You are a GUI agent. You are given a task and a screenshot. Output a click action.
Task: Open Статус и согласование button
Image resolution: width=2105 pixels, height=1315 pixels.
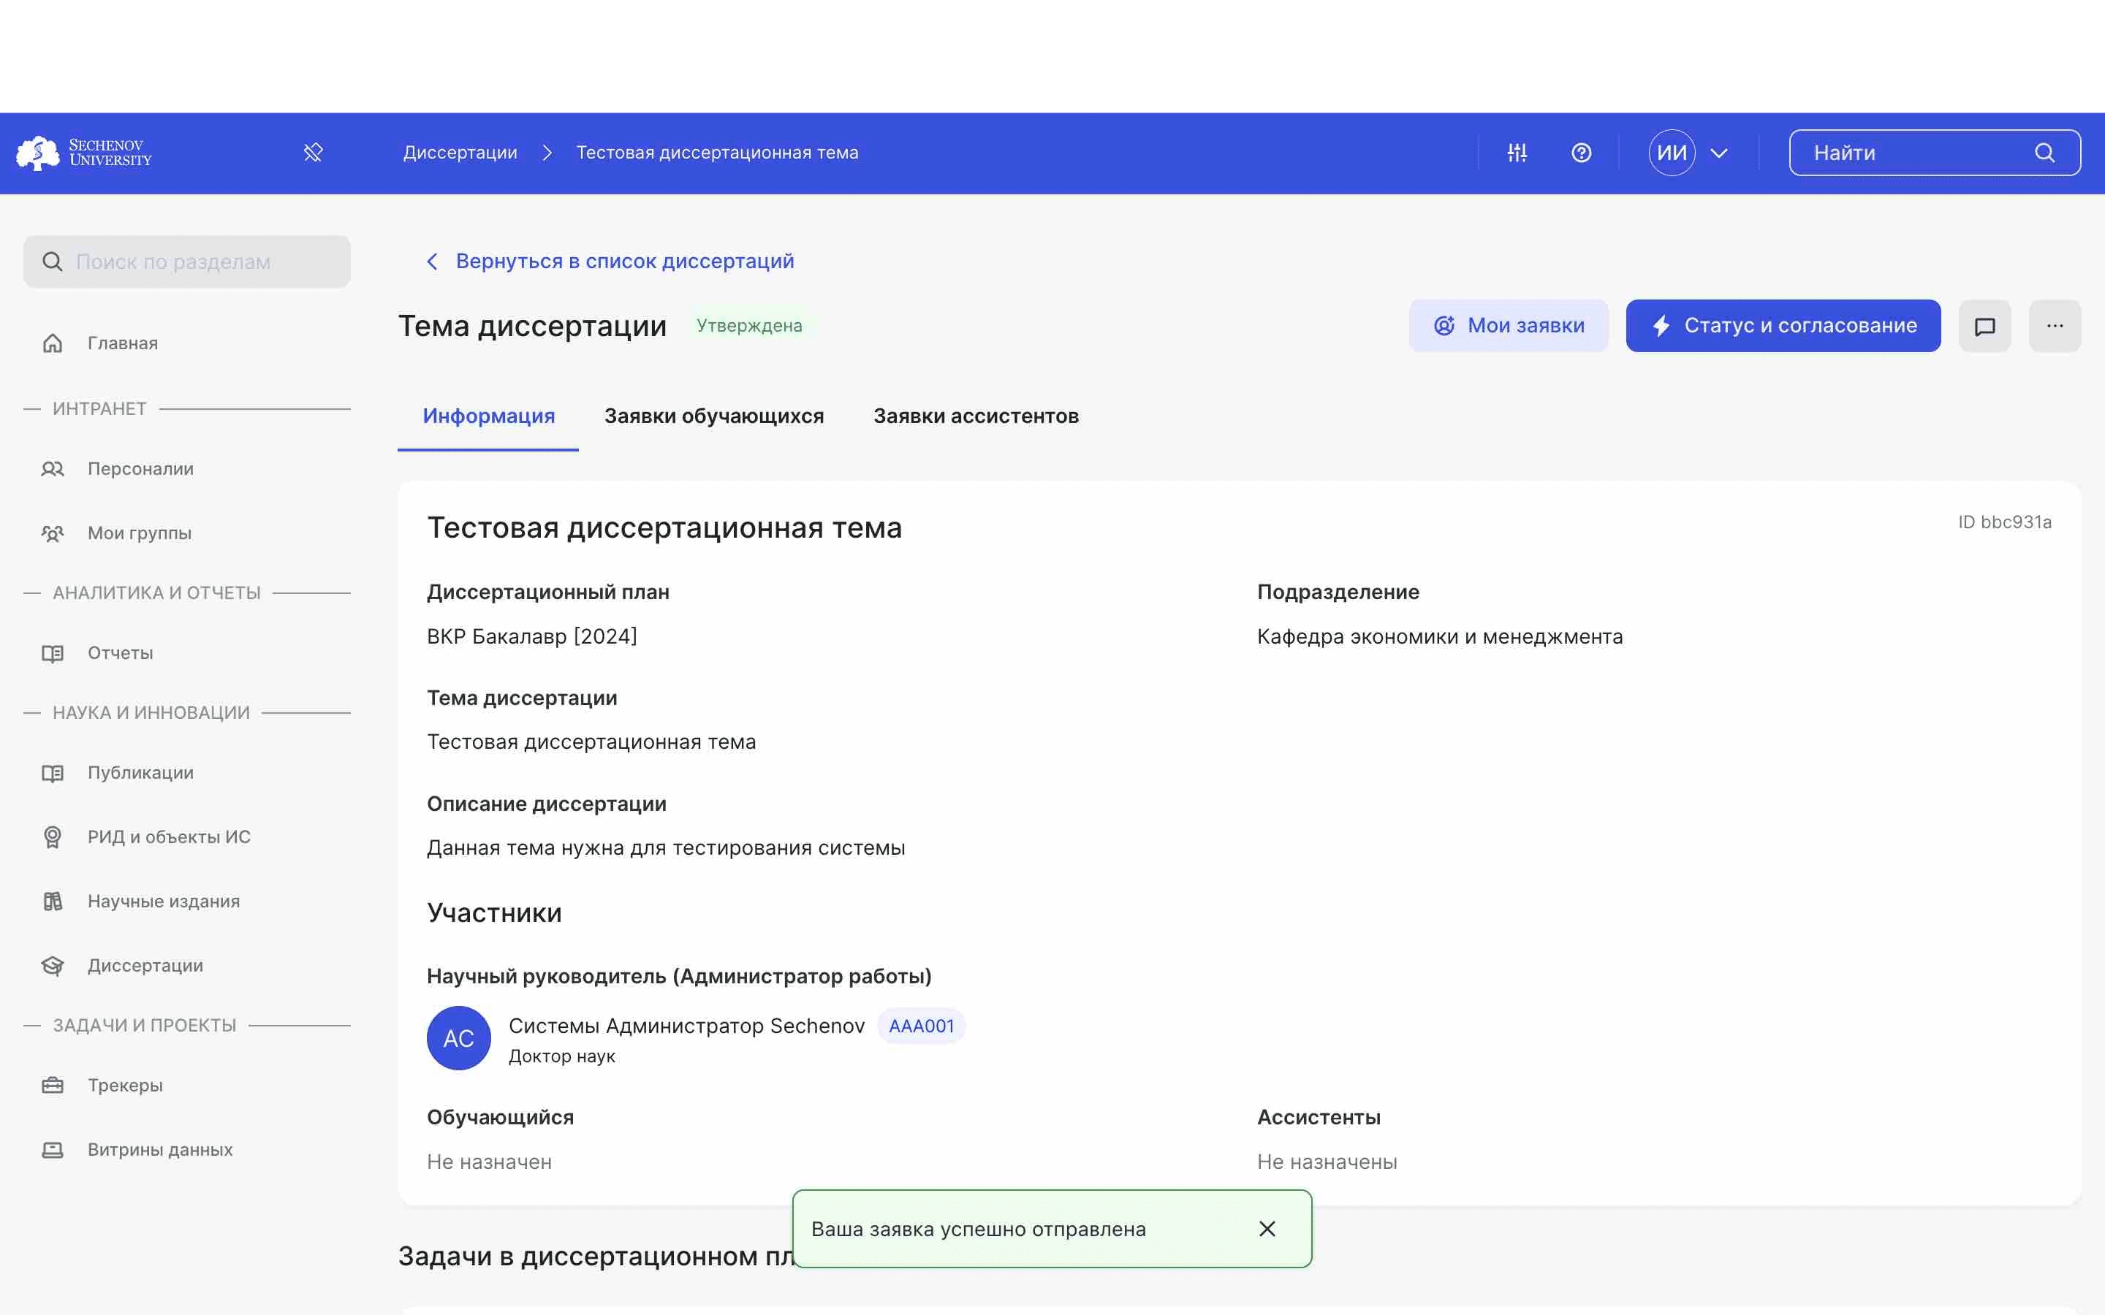coord(1783,326)
